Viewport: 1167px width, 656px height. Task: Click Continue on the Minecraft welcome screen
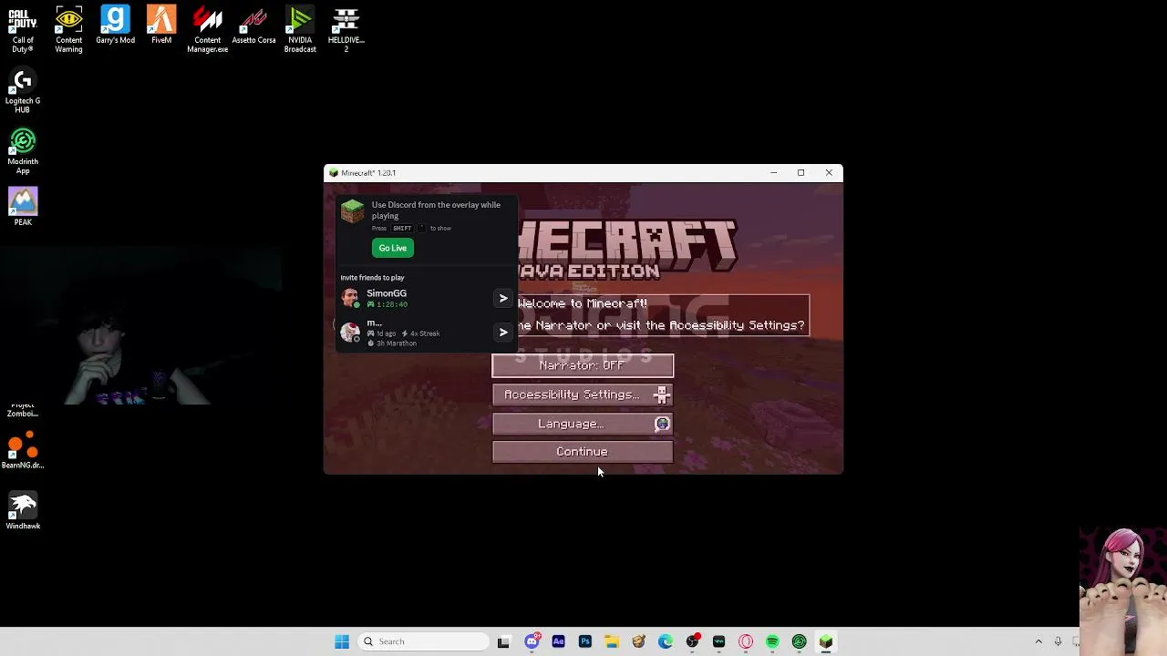tap(583, 452)
